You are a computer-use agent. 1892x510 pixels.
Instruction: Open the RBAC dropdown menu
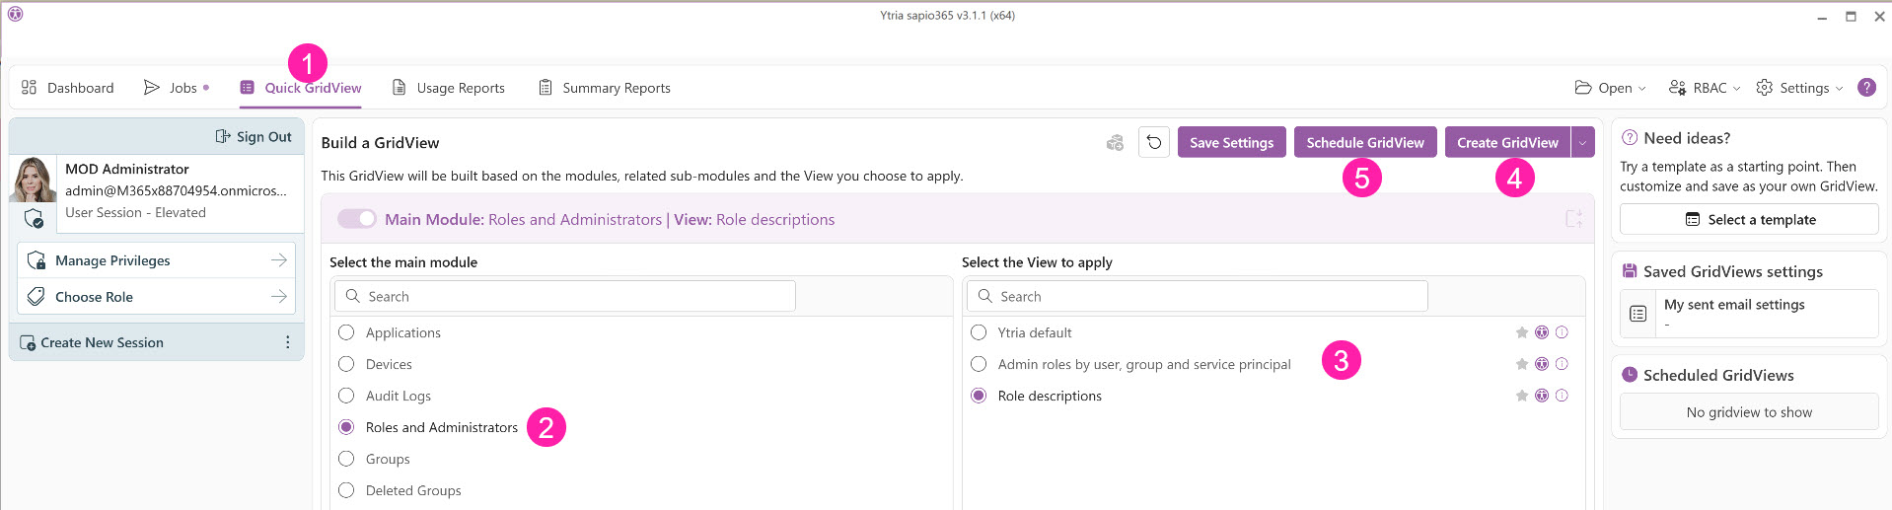(1705, 88)
